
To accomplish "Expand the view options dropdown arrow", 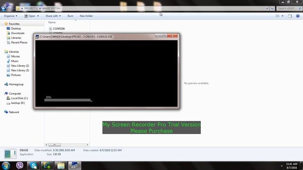I will click(283, 16).
